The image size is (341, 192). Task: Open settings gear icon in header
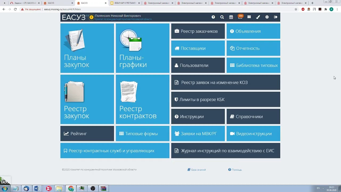(x=267, y=17)
